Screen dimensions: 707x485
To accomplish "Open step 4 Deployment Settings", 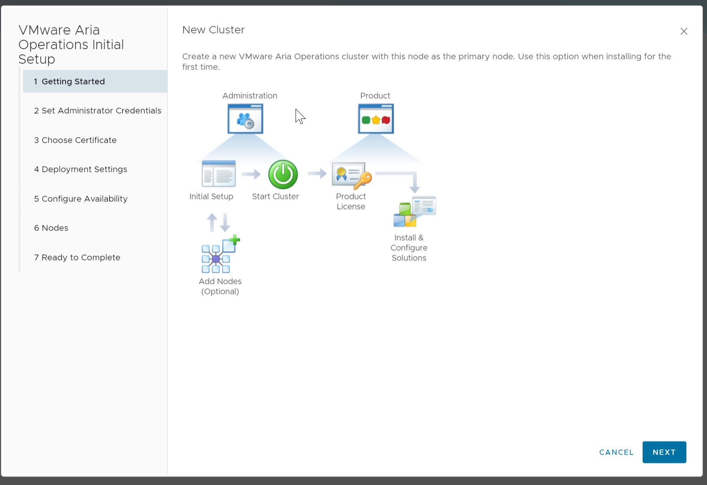I will [x=95, y=169].
